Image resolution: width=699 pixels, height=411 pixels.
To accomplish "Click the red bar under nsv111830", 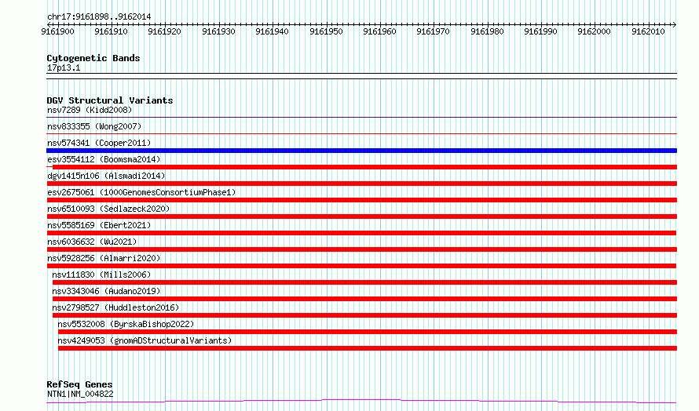I will [x=364, y=282].
